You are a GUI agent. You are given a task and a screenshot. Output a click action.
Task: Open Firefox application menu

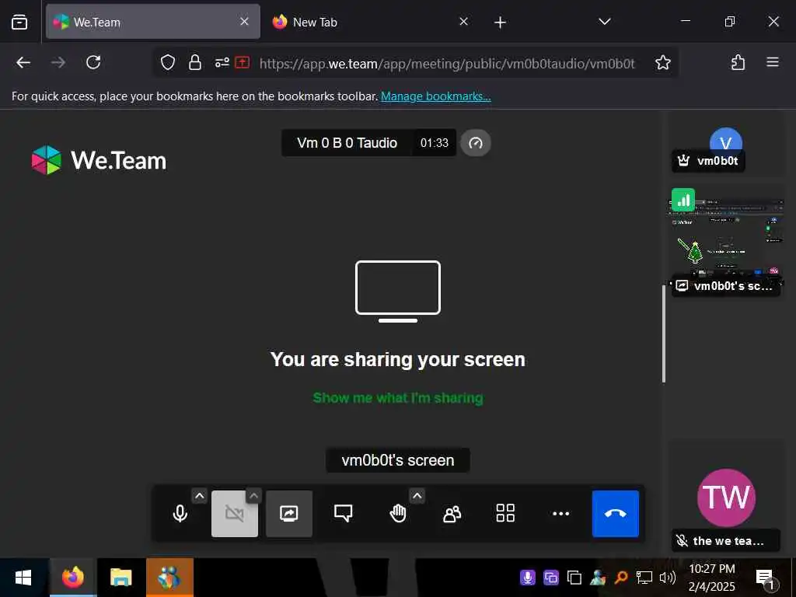coord(773,62)
